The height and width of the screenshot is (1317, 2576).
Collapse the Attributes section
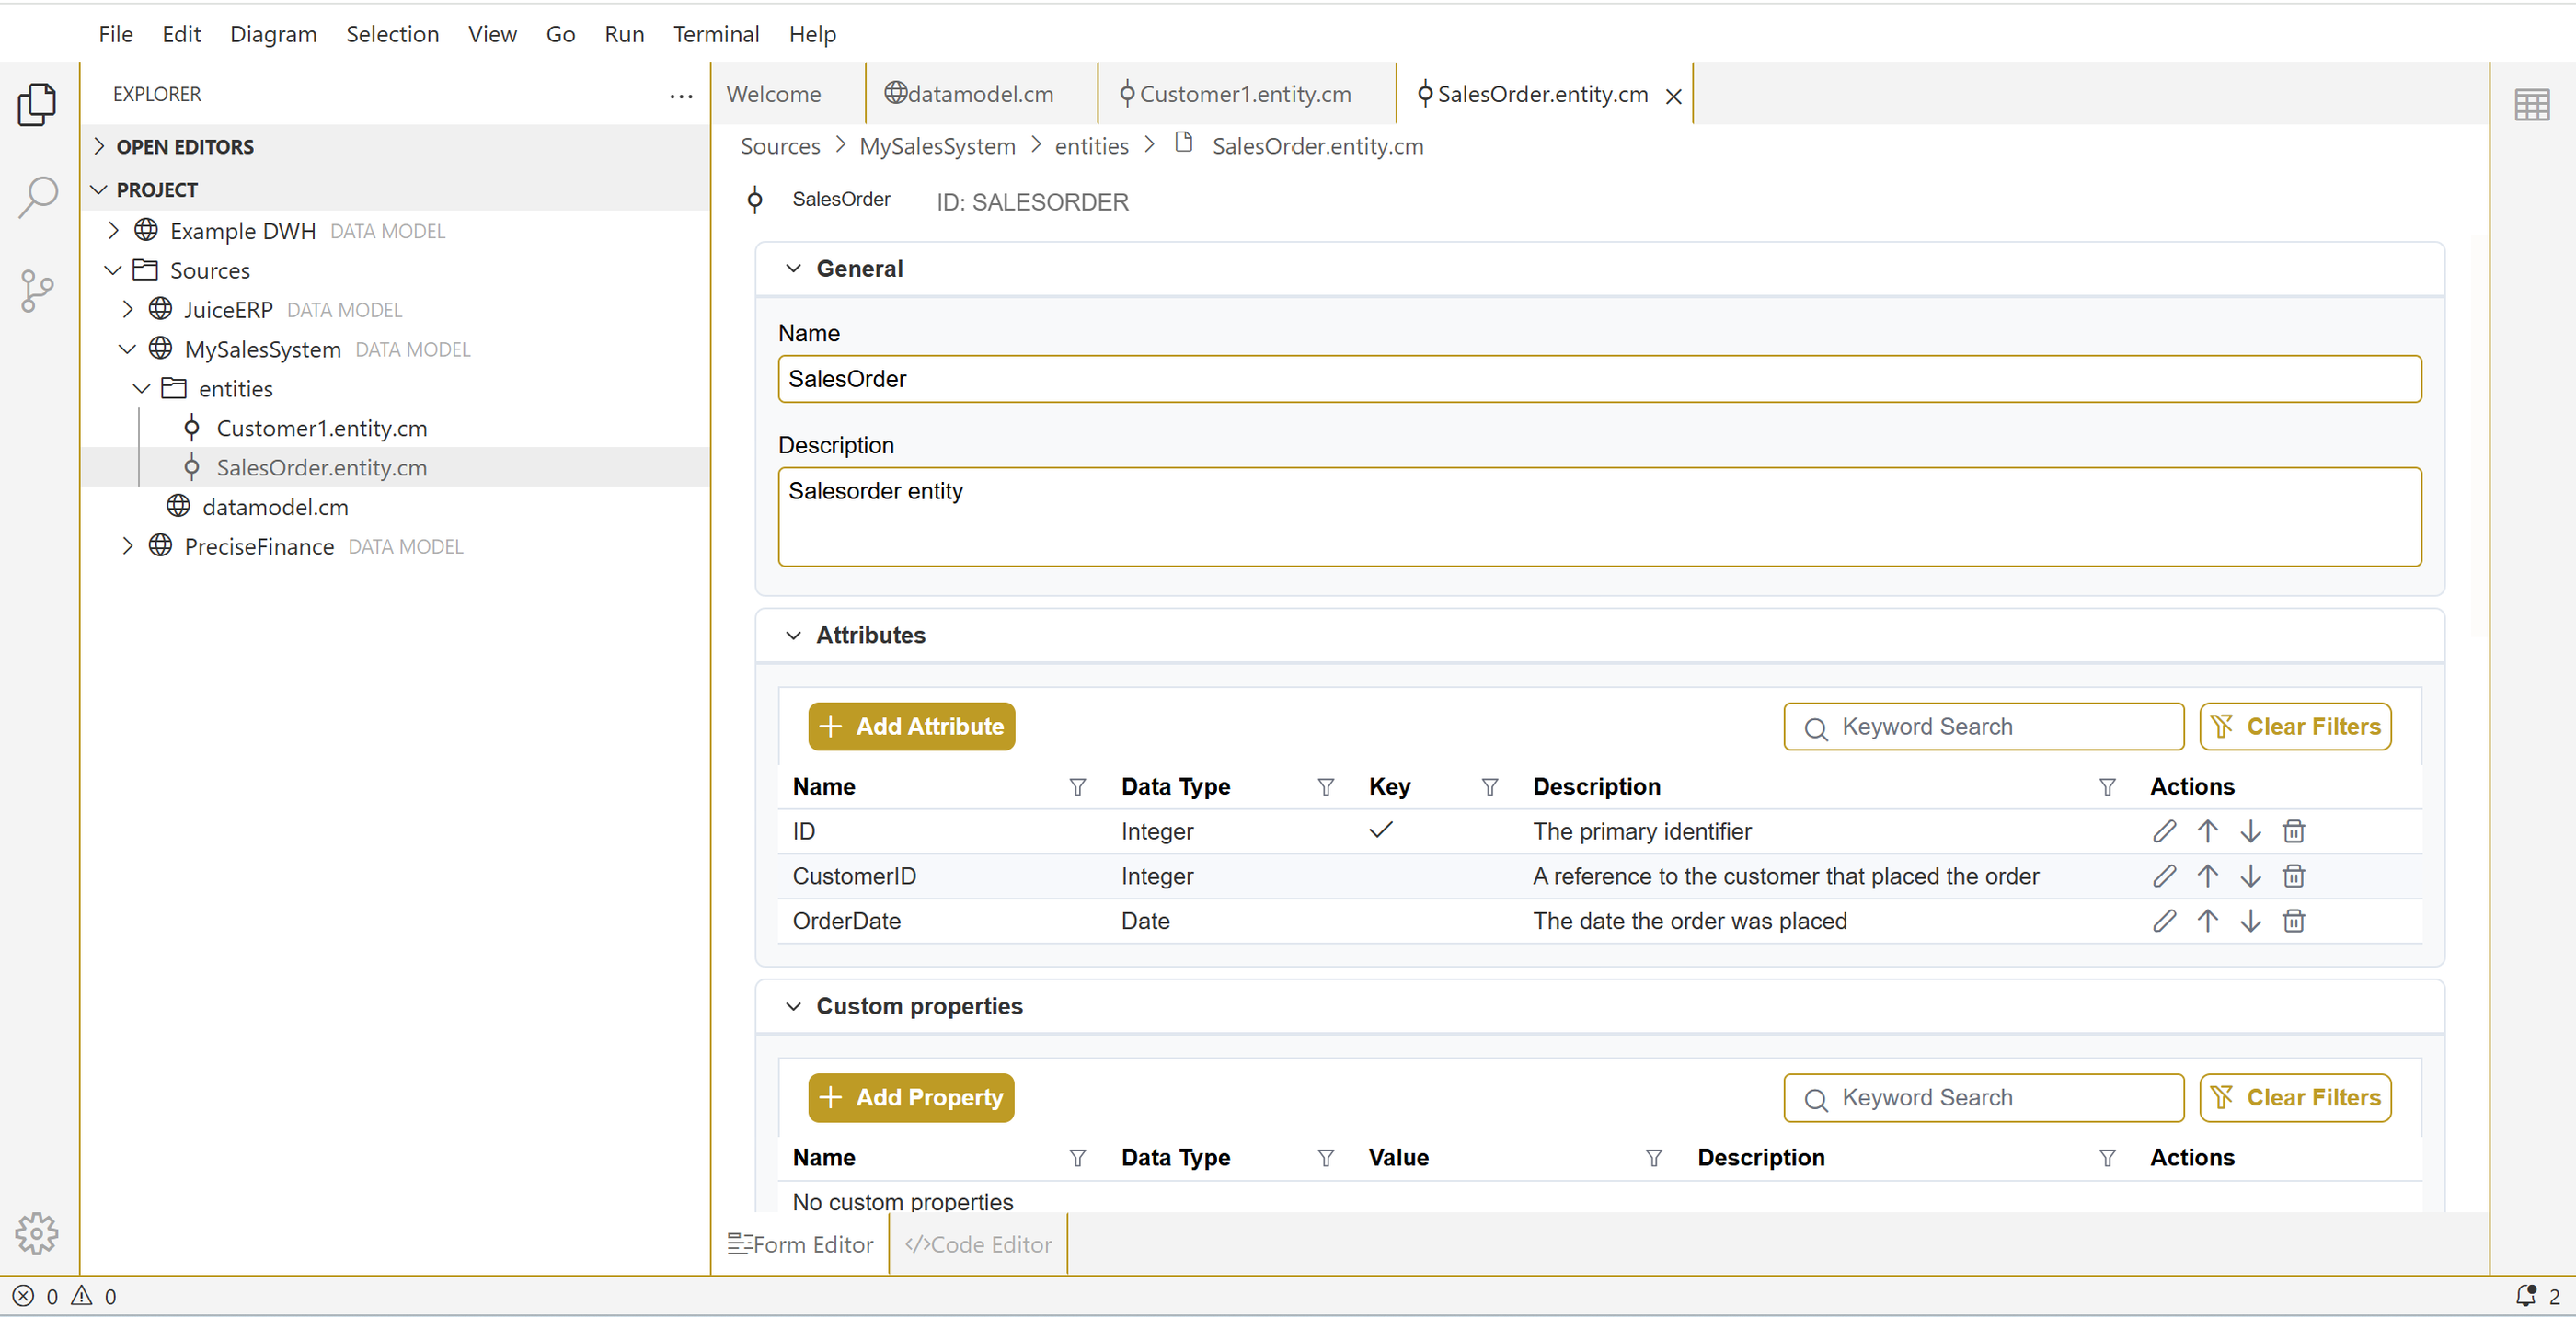794,635
